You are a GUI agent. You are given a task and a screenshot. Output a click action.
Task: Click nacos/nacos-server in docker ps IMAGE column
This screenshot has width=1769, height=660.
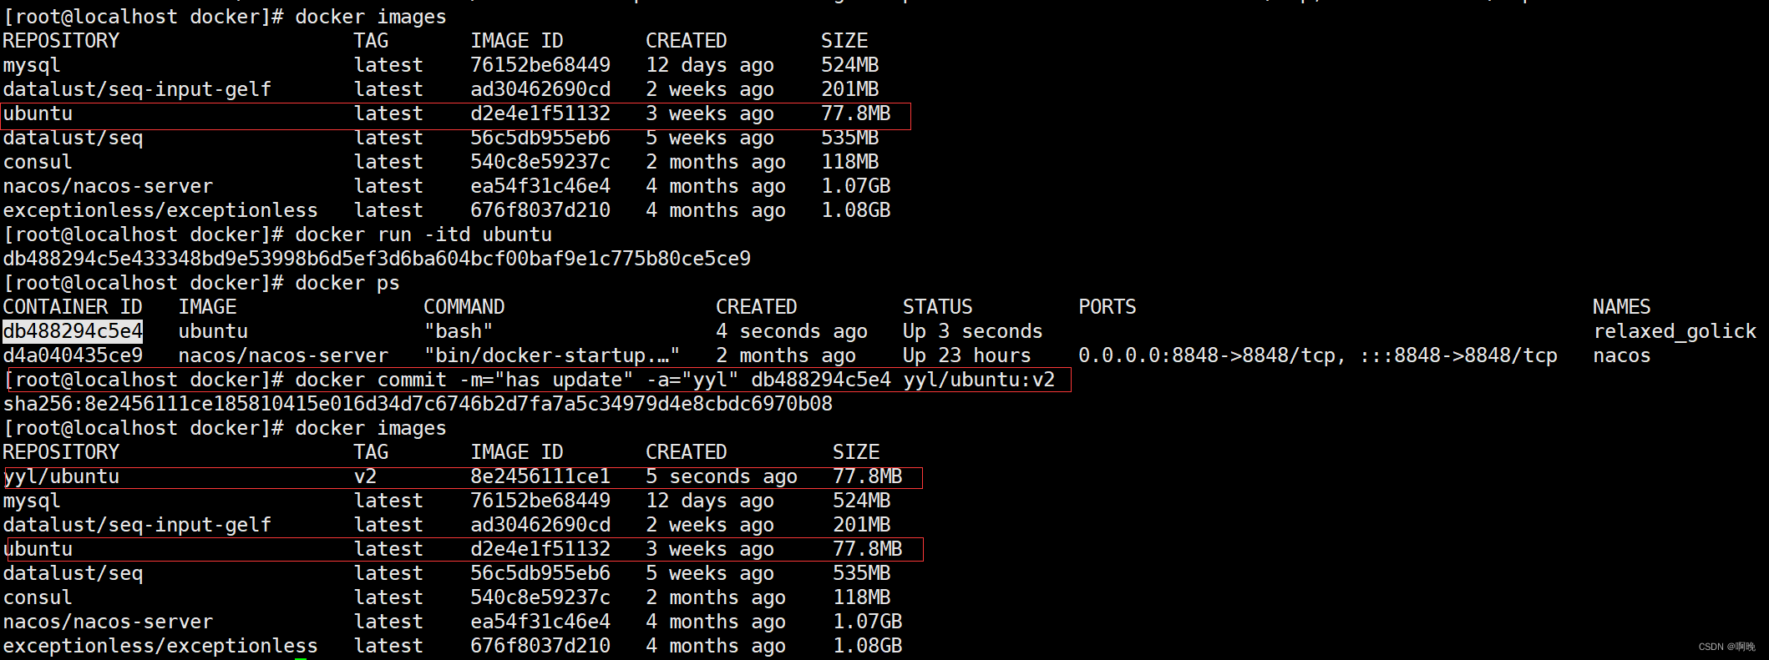click(283, 355)
